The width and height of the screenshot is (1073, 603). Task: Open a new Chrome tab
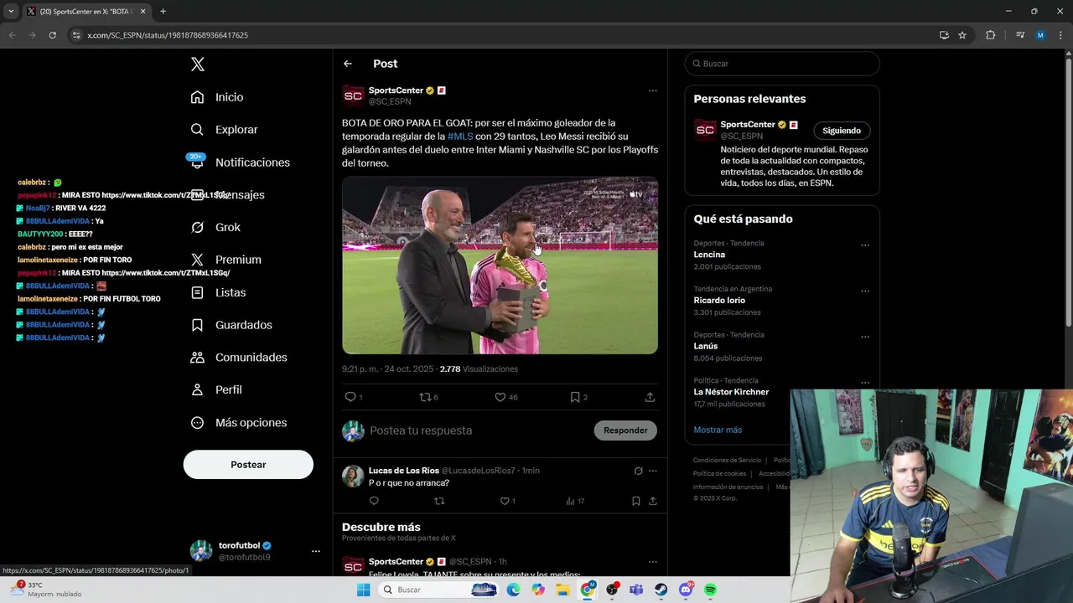[163, 12]
